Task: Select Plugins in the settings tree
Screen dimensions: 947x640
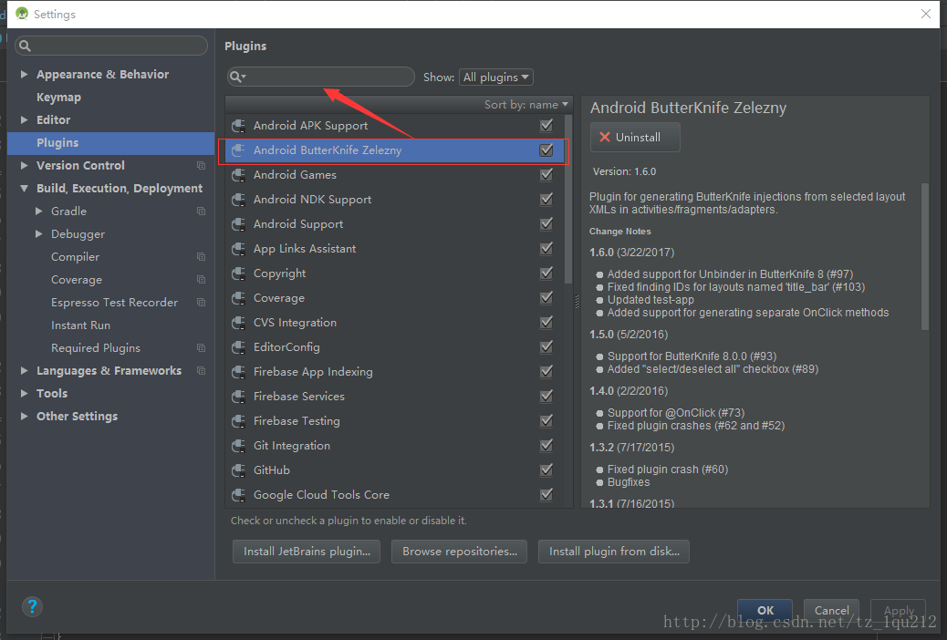Action: coord(110,143)
